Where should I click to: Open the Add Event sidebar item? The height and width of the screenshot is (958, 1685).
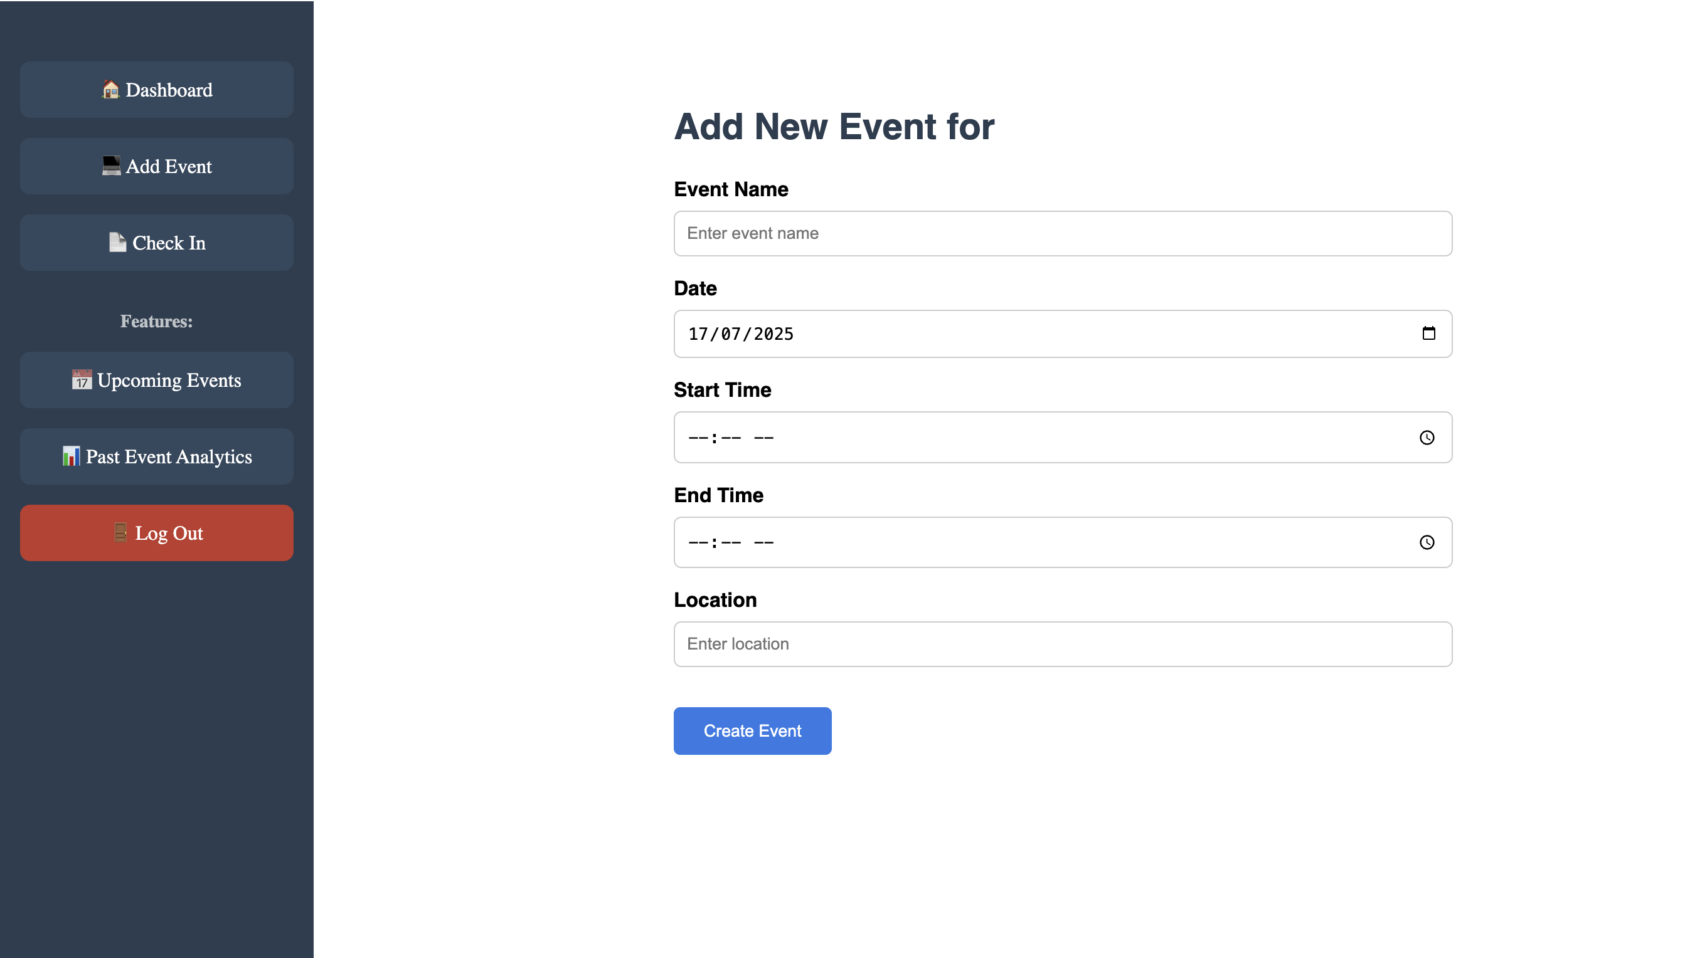[x=157, y=166]
